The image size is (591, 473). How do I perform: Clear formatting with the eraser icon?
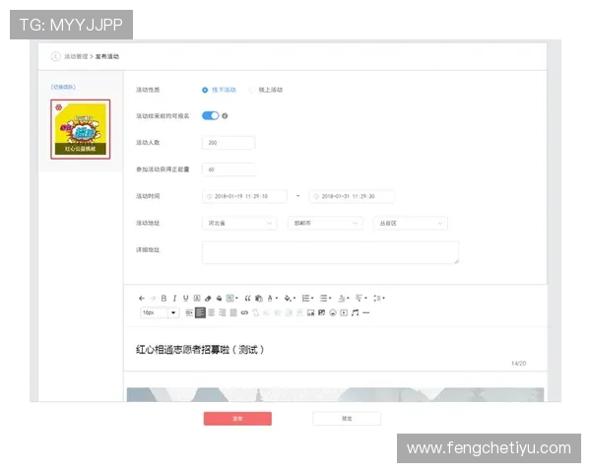pyautogui.click(x=208, y=299)
